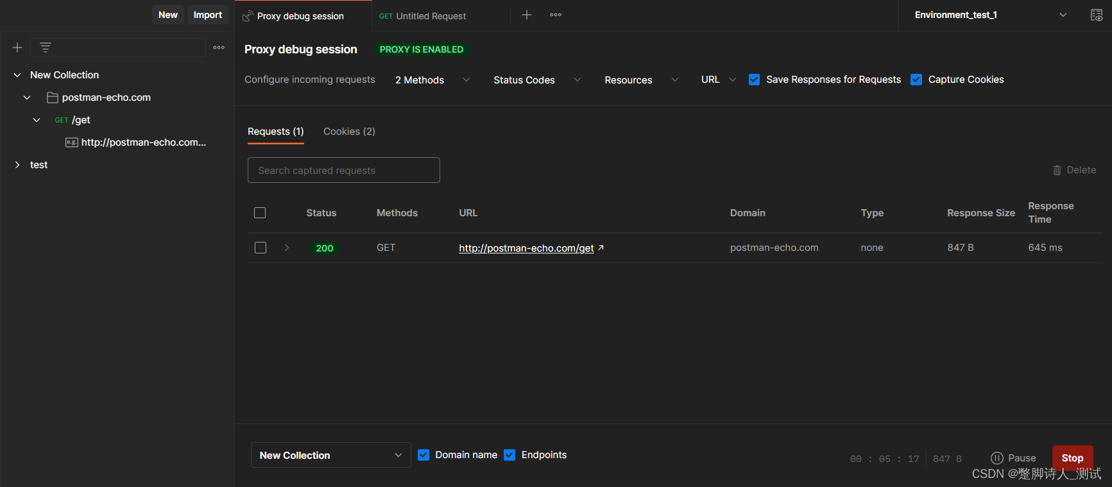1112x487 pixels.
Task: Select the GET /get request in tree
Action: coord(73,120)
